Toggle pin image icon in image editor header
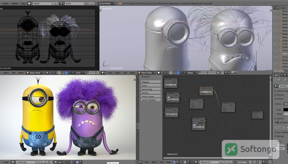 click(51, 162)
